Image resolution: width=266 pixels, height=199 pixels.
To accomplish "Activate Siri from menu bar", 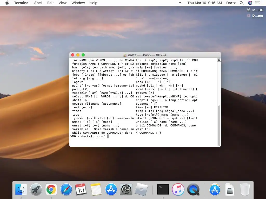I will [x=250, y=3].
